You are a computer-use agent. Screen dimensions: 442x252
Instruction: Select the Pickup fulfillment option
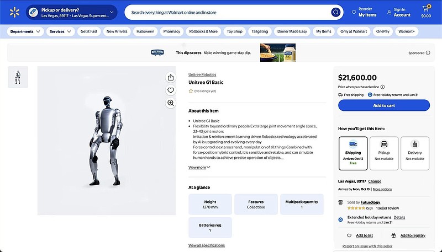coord(383,153)
